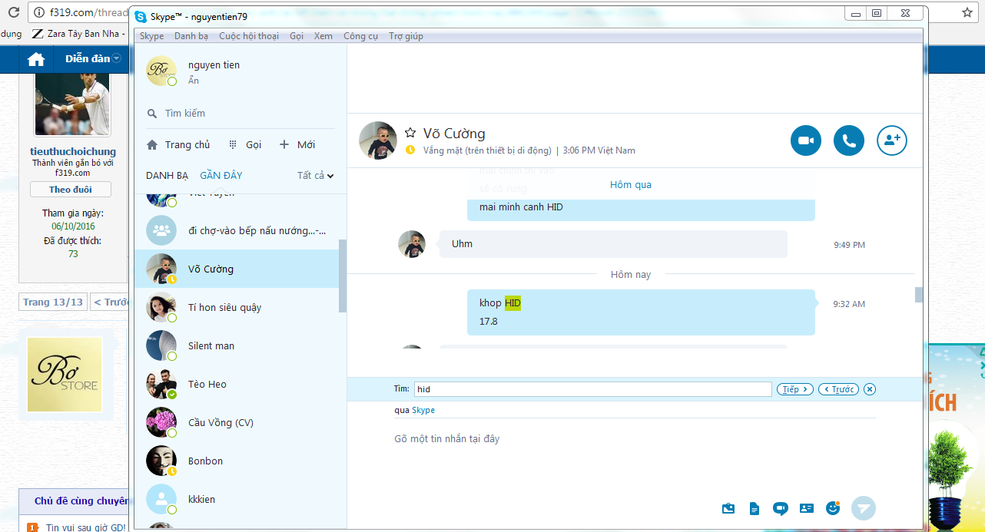This screenshot has width=985, height=532.
Task: Open chat with Tí hon siêu quậy
Action: [x=237, y=307]
